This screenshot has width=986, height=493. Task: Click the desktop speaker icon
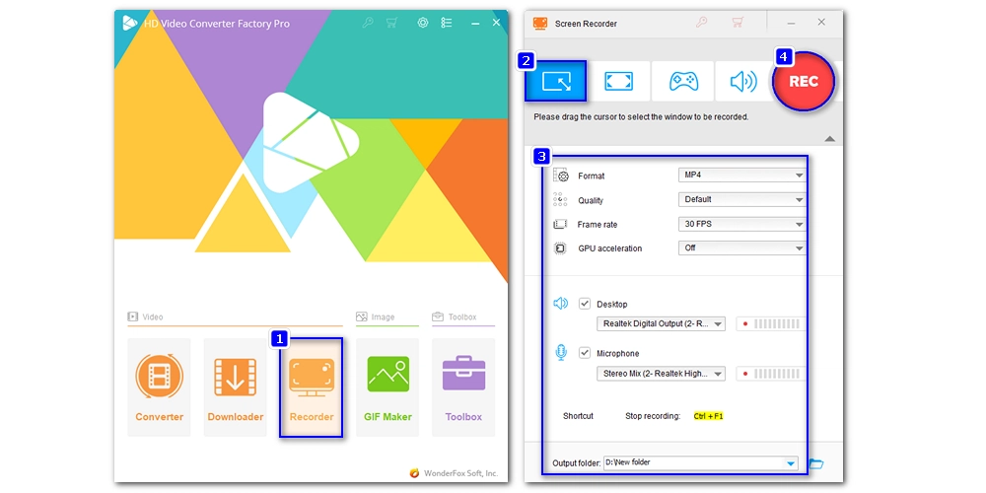560,304
